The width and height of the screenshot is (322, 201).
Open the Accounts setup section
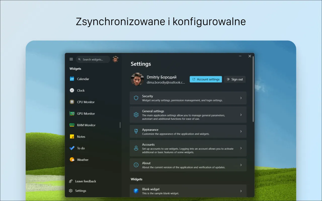tap(241, 148)
